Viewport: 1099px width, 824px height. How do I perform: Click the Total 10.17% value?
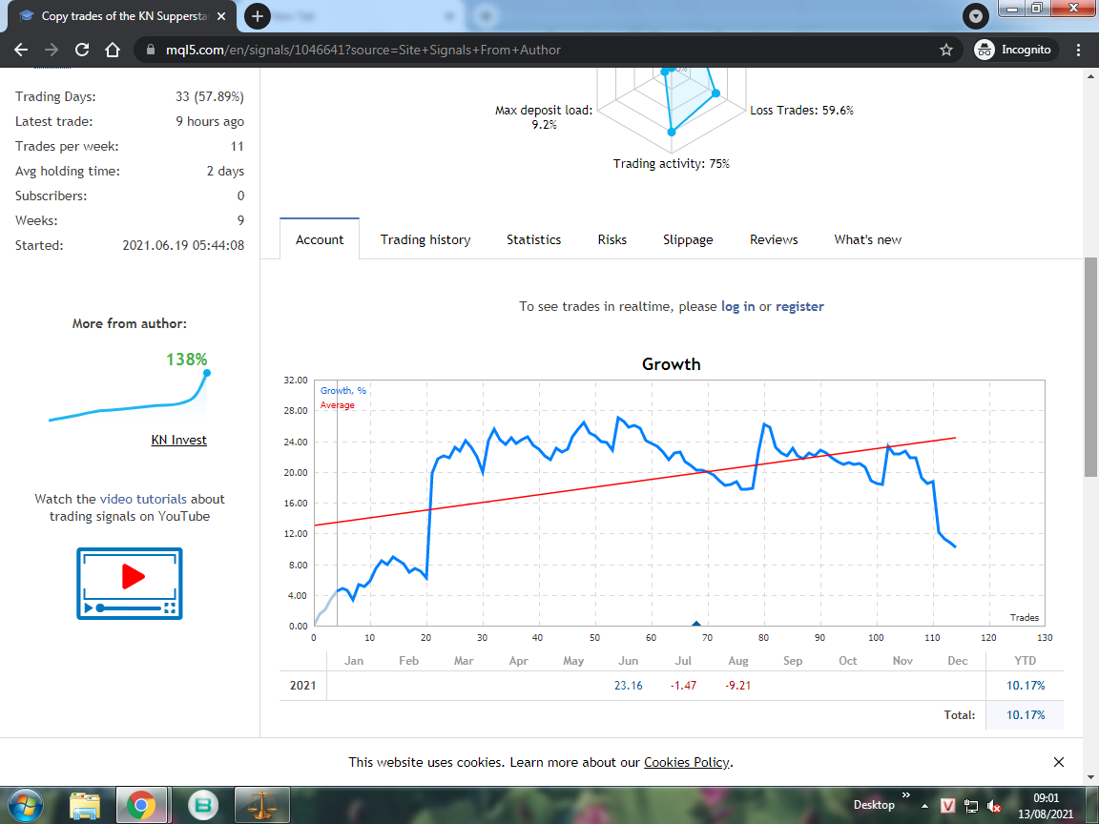(x=1026, y=714)
